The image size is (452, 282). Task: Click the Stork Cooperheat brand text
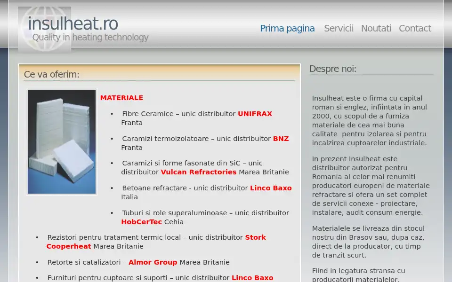pyautogui.click(x=156, y=242)
